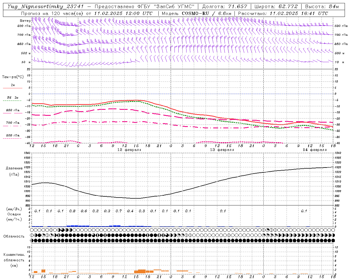Image resolution: width=349 pixels, height=279 pixels.
Task: Select the Td 2м legend entry
Action: 13,98
